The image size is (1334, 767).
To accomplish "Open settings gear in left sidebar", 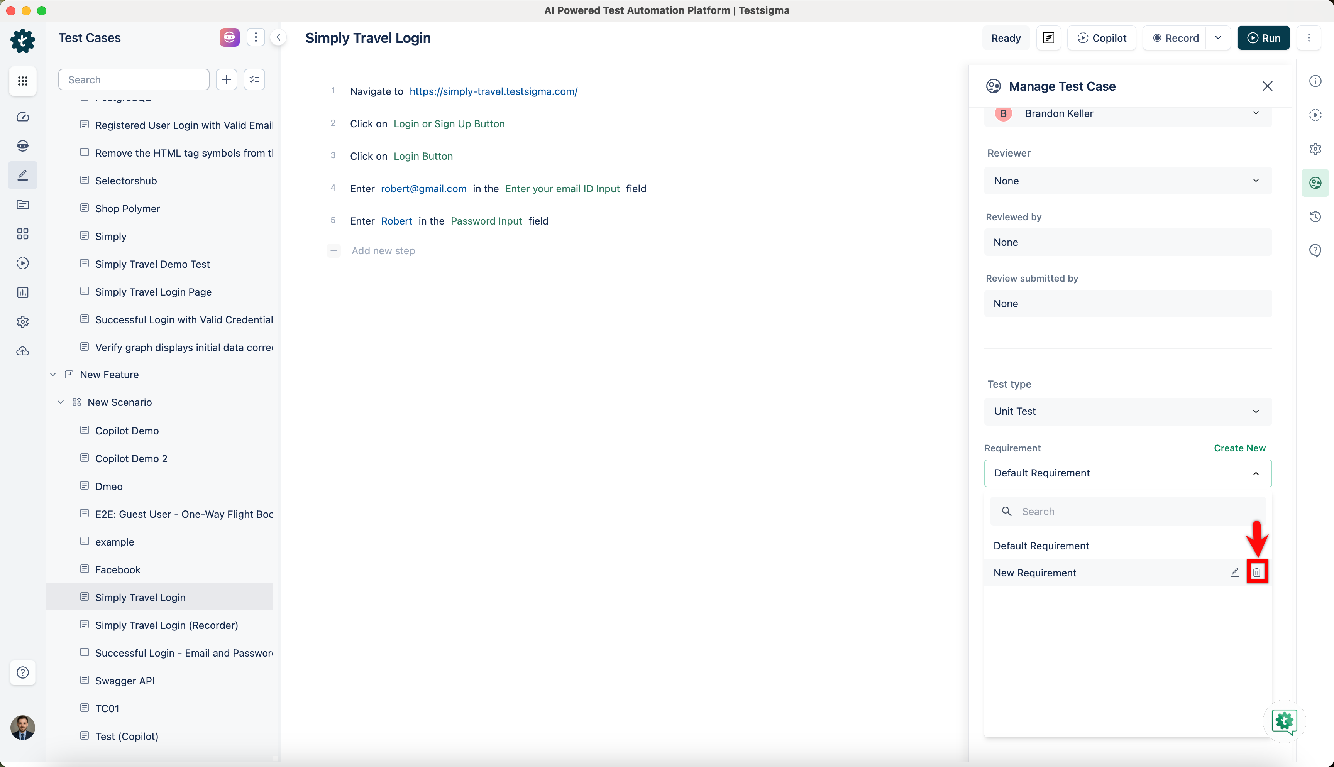I will coord(23,321).
